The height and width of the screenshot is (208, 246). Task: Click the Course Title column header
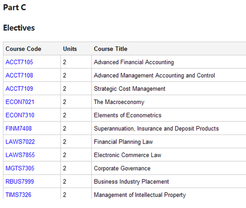[x=110, y=49]
